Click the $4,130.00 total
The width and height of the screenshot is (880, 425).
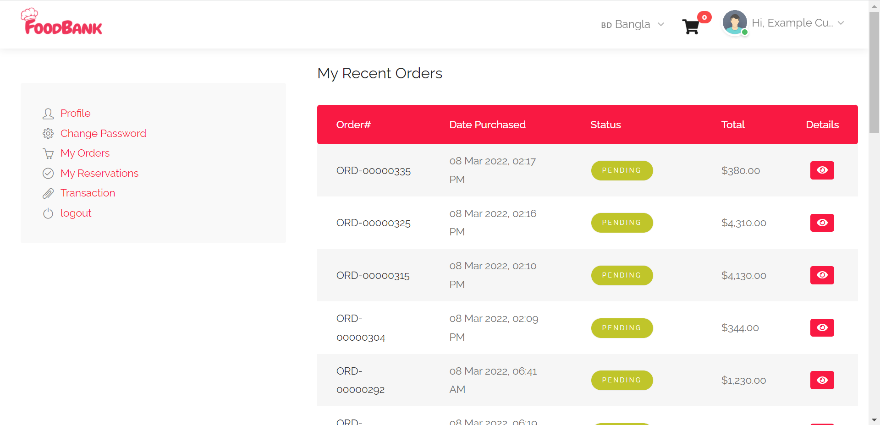pos(744,276)
